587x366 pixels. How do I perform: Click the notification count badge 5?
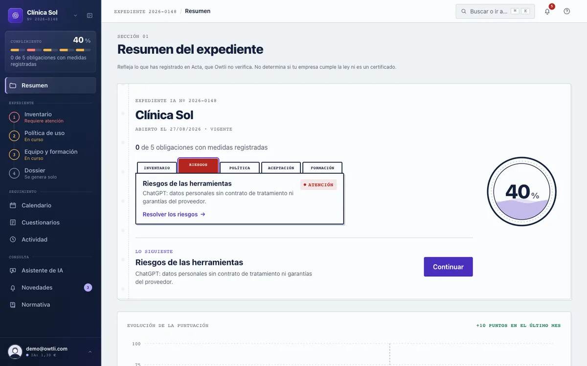[552, 6]
